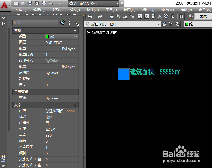Open the 绘图(D) menu
This screenshot has height=168, width=212.
point(129,10)
